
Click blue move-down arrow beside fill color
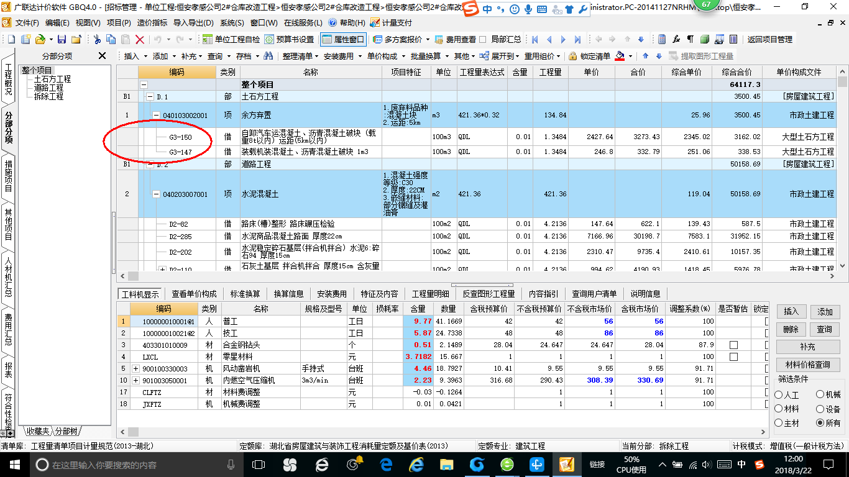[658, 56]
